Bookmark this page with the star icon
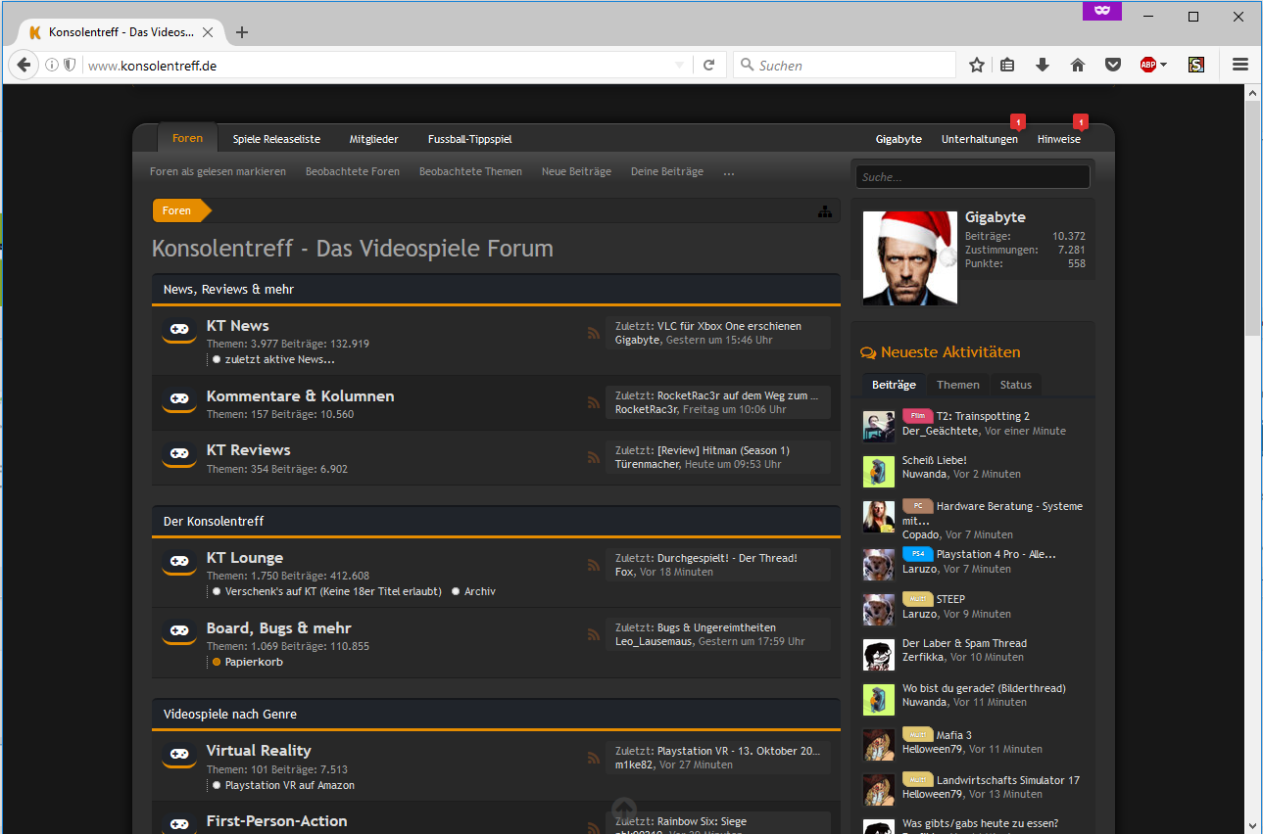 (977, 65)
